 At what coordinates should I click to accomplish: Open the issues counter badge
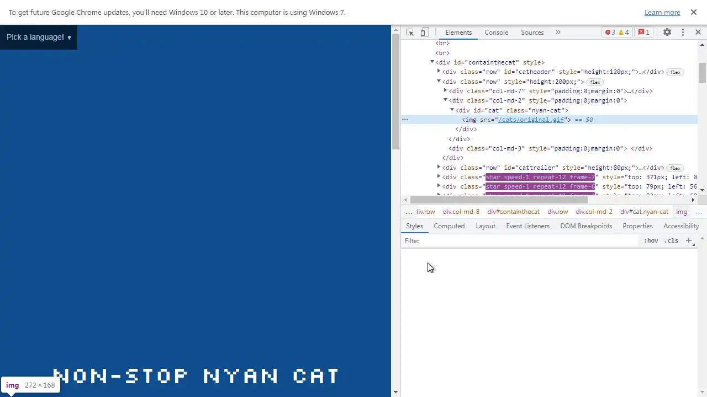click(x=644, y=33)
